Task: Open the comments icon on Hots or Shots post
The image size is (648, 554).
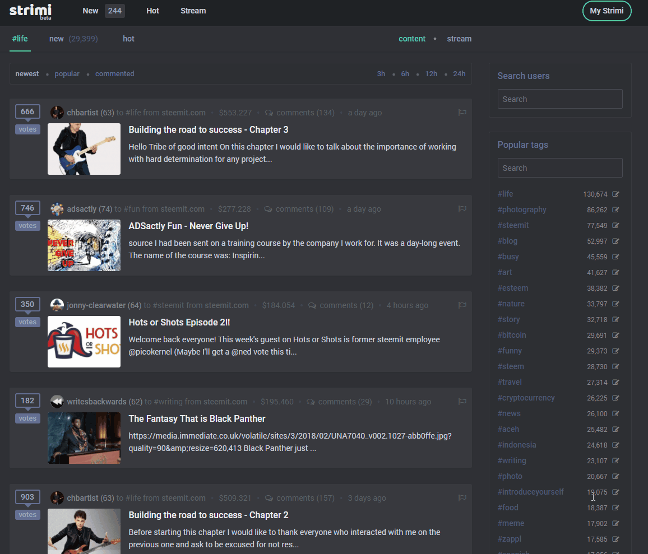Action: coord(312,305)
